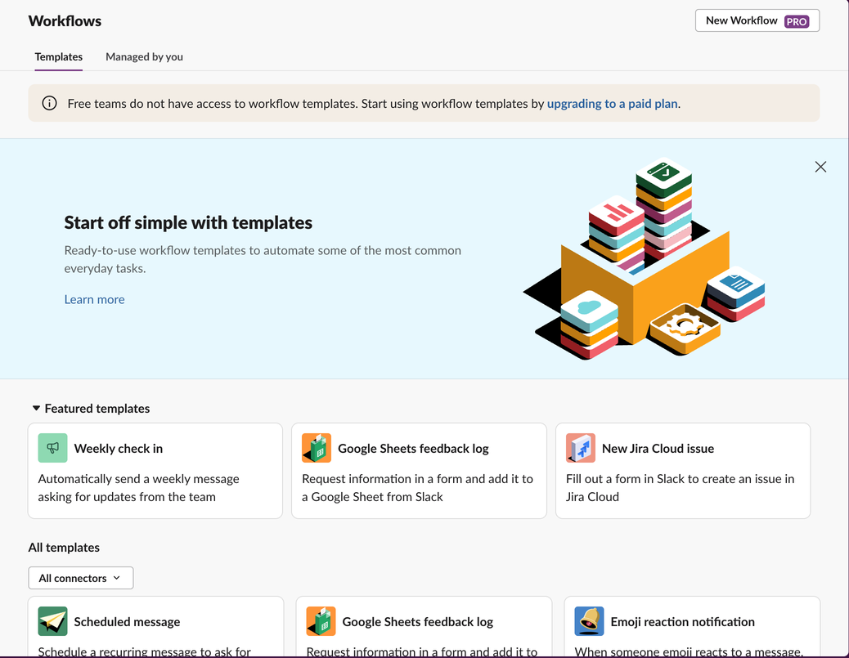The height and width of the screenshot is (658, 849).
Task: Click the PRO badge on New Workflow
Action: pyautogui.click(x=797, y=21)
